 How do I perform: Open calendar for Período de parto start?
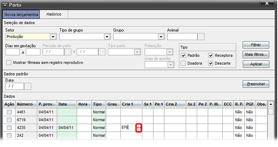pos(68,52)
